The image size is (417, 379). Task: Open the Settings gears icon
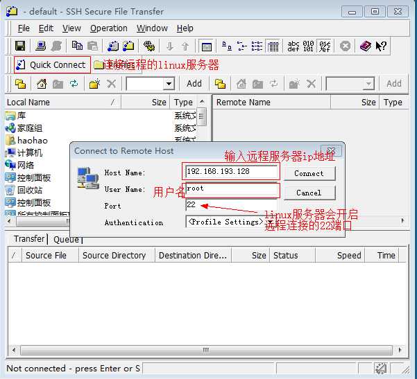click(149, 46)
